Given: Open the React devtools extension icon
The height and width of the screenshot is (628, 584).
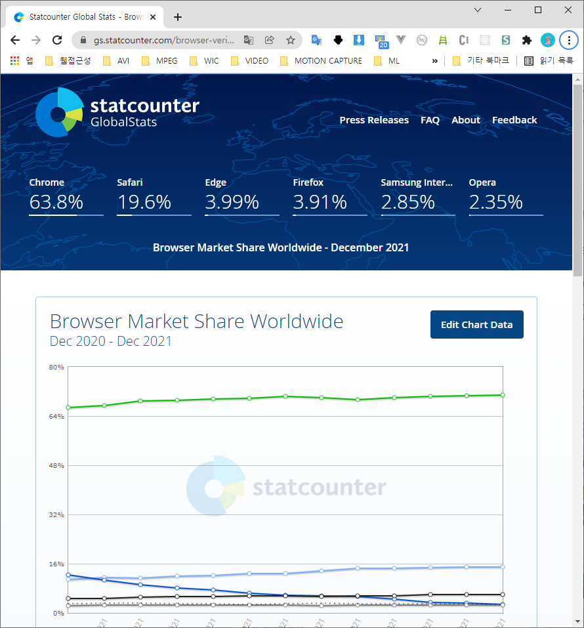Looking at the screenshot, I should click(x=485, y=40).
